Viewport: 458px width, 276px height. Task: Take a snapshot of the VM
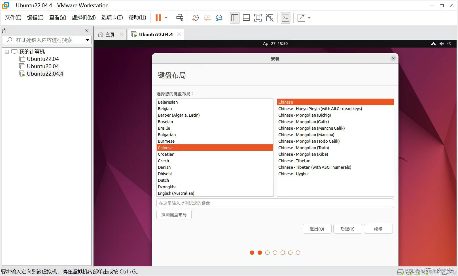pos(195,18)
